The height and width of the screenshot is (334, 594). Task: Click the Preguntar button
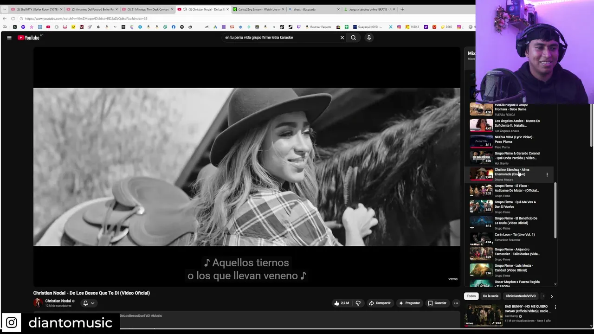click(409, 303)
